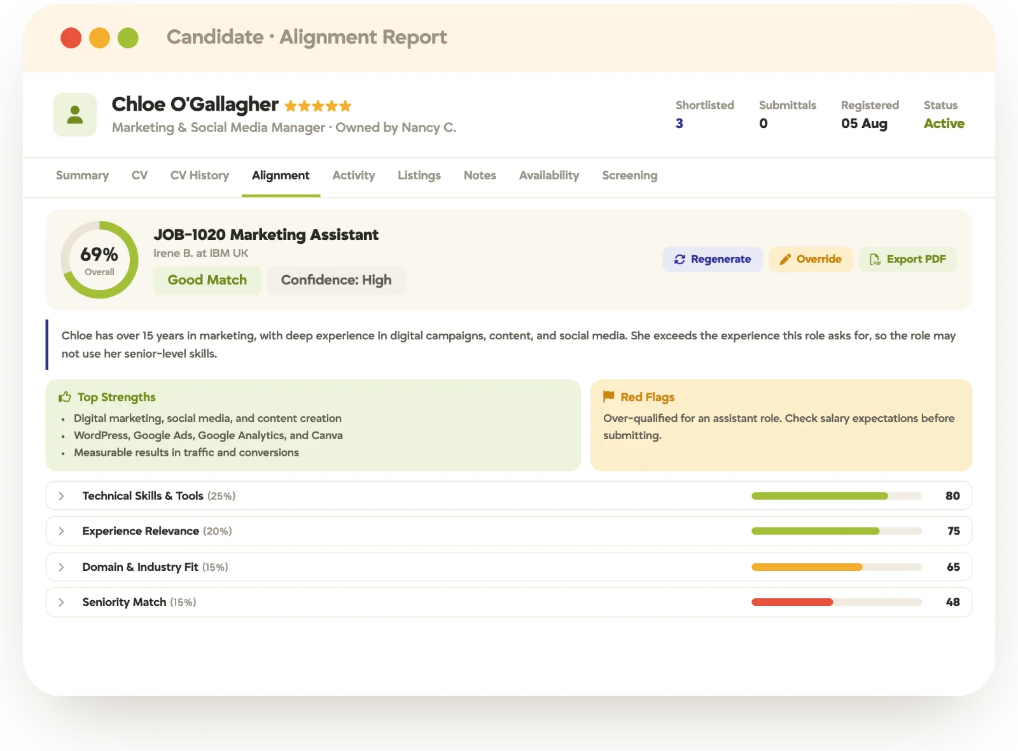Click the Irene B. at IBM UK text
Image resolution: width=1018 pixels, height=751 pixels.
(201, 253)
